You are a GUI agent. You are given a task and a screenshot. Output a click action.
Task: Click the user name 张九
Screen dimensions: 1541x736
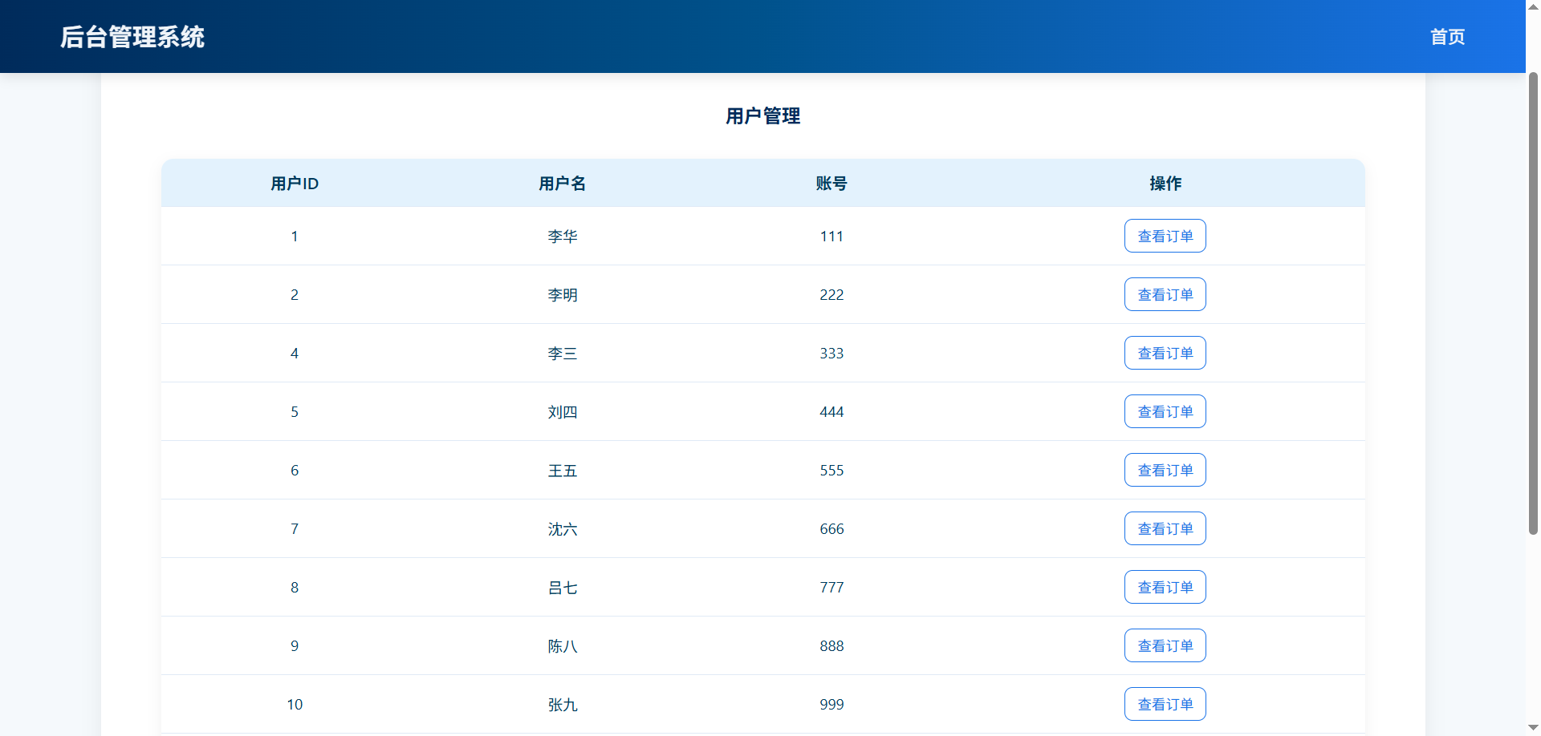(x=563, y=705)
